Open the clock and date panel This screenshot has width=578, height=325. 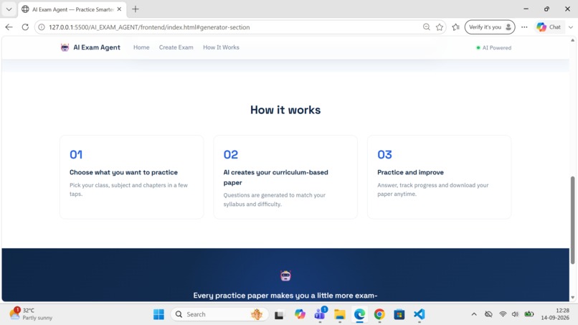(555, 314)
